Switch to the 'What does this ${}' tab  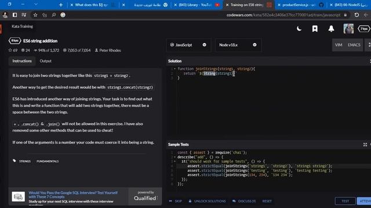pos(93,5)
